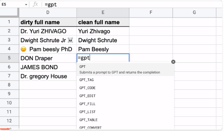224x131 pixels.
Task: Select column E header
Action: (x=103, y=13)
